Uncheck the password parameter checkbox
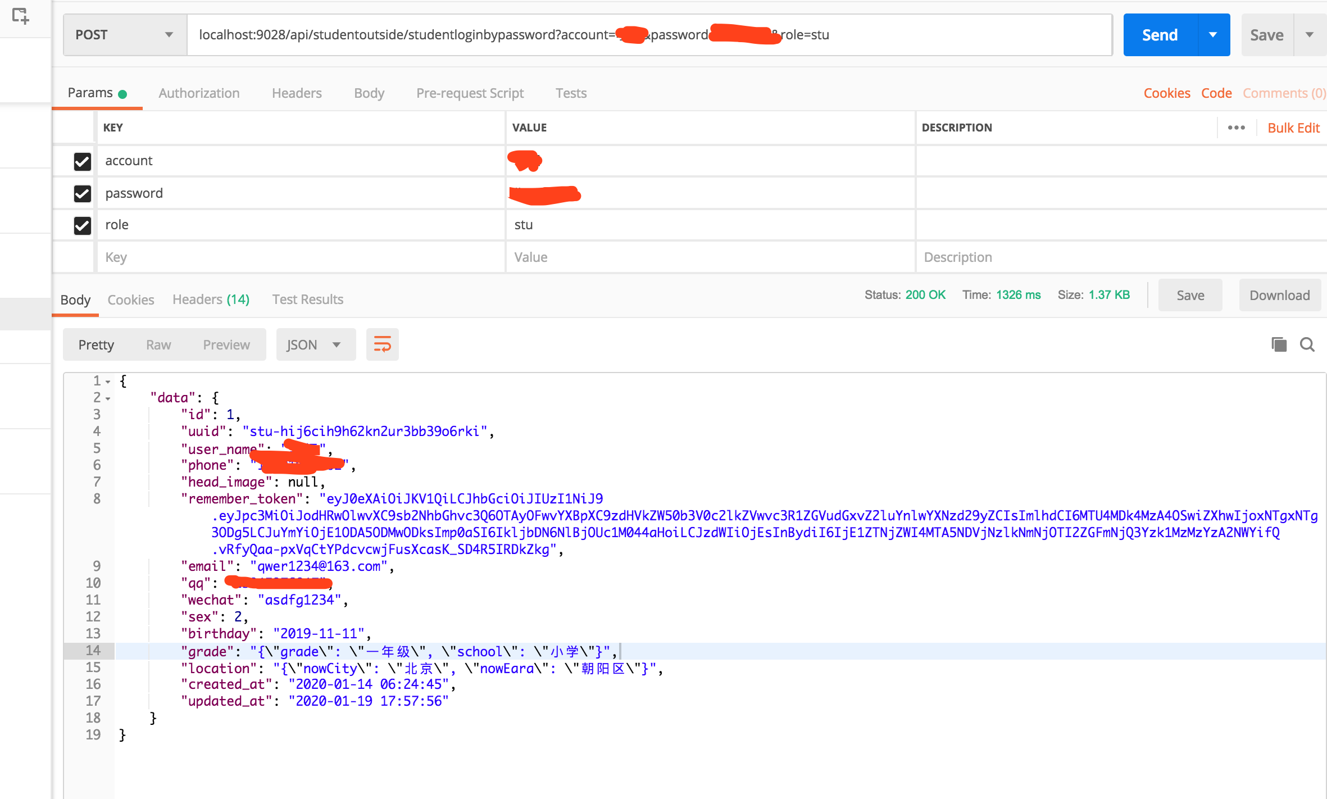The width and height of the screenshot is (1327, 799). [x=83, y=193]
